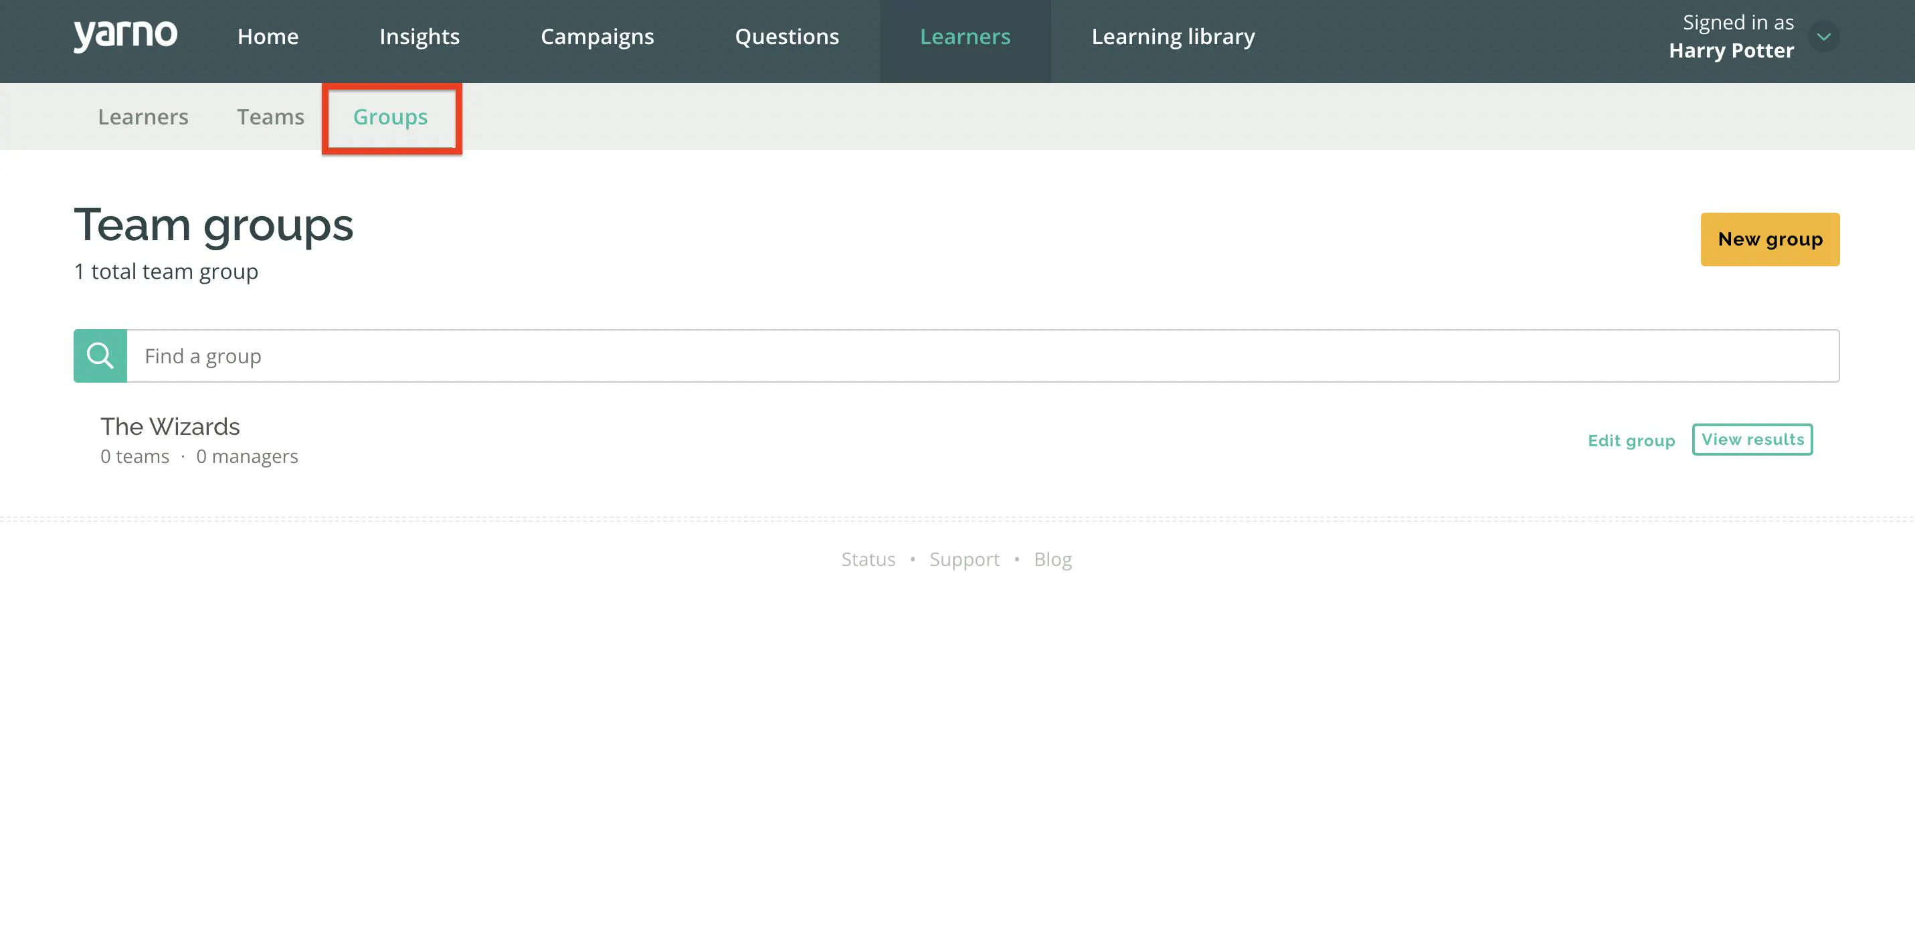
Task: Focus the Find a group search field
Action: click(983, 356)
